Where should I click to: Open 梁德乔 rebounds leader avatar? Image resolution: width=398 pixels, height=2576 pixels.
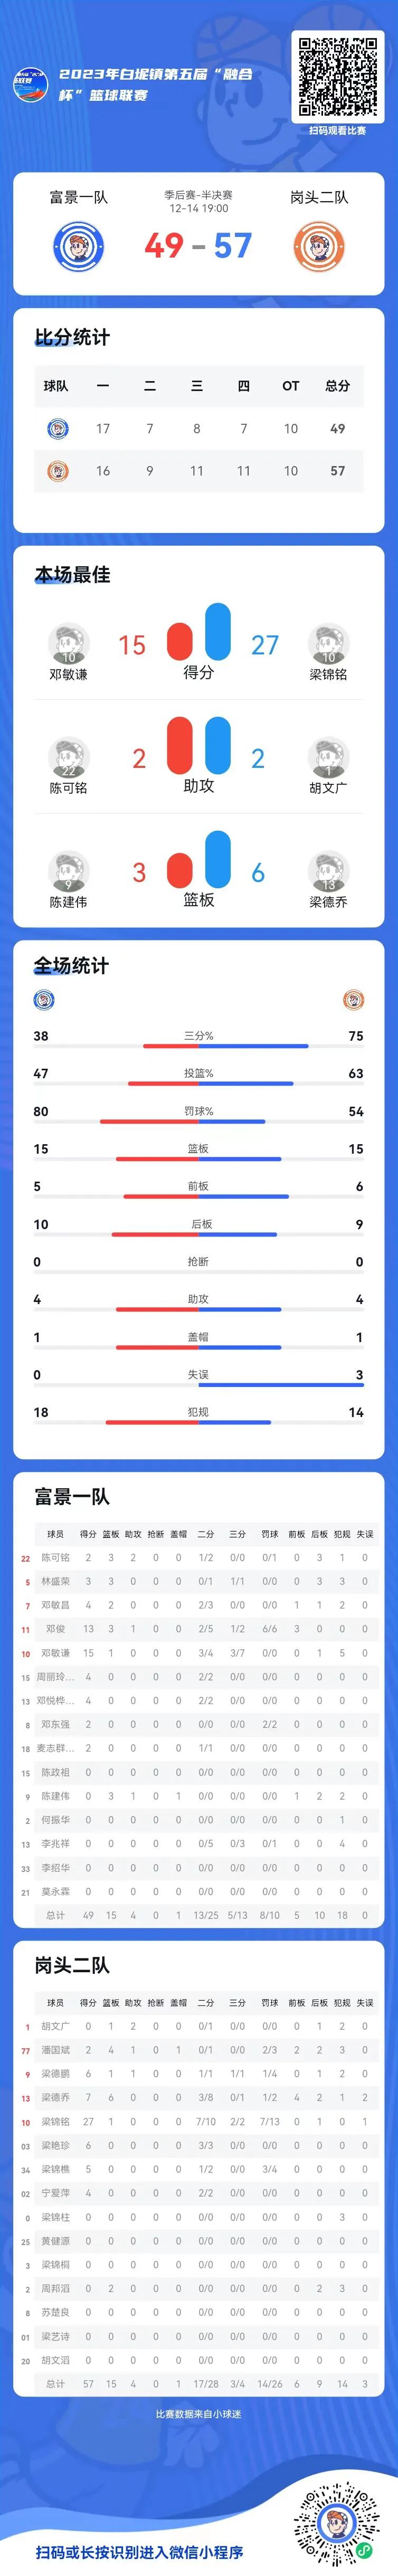point(328,872)
